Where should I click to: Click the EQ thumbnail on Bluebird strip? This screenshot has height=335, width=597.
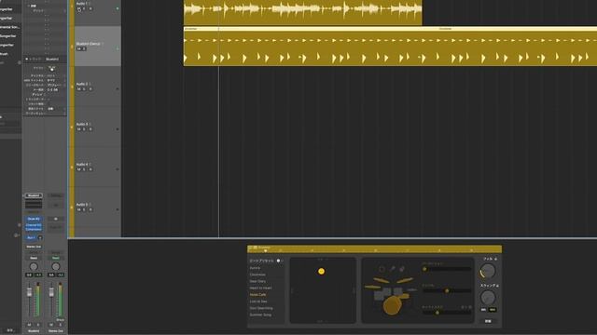[34, 205]
